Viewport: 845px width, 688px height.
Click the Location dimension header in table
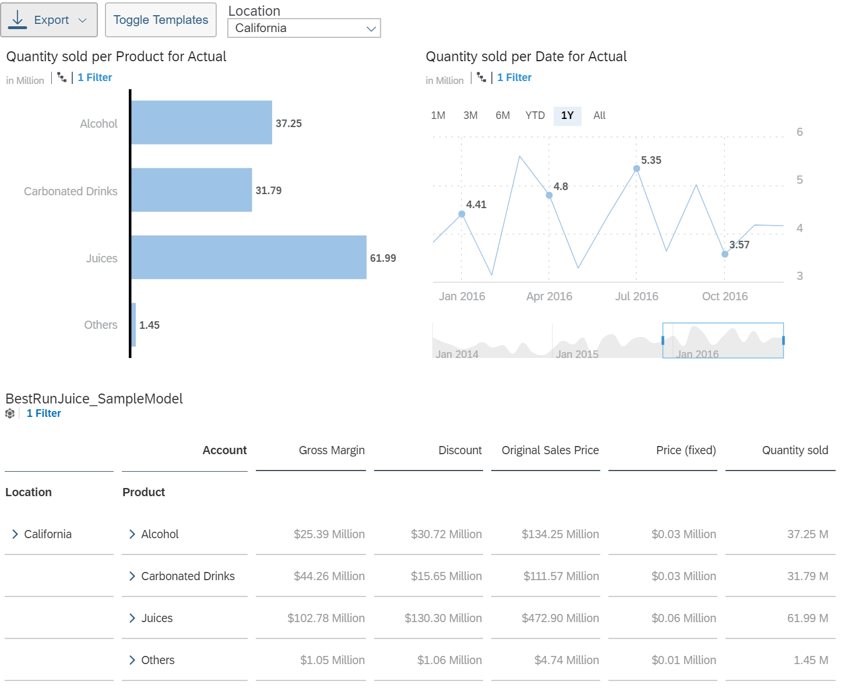(x=29, y=492)
